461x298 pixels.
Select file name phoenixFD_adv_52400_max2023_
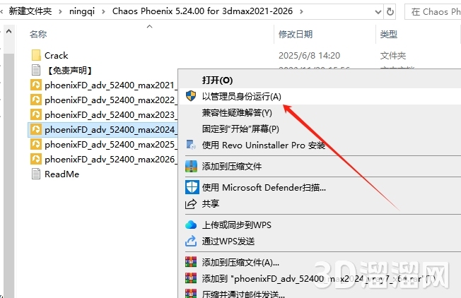click(111, 114)
